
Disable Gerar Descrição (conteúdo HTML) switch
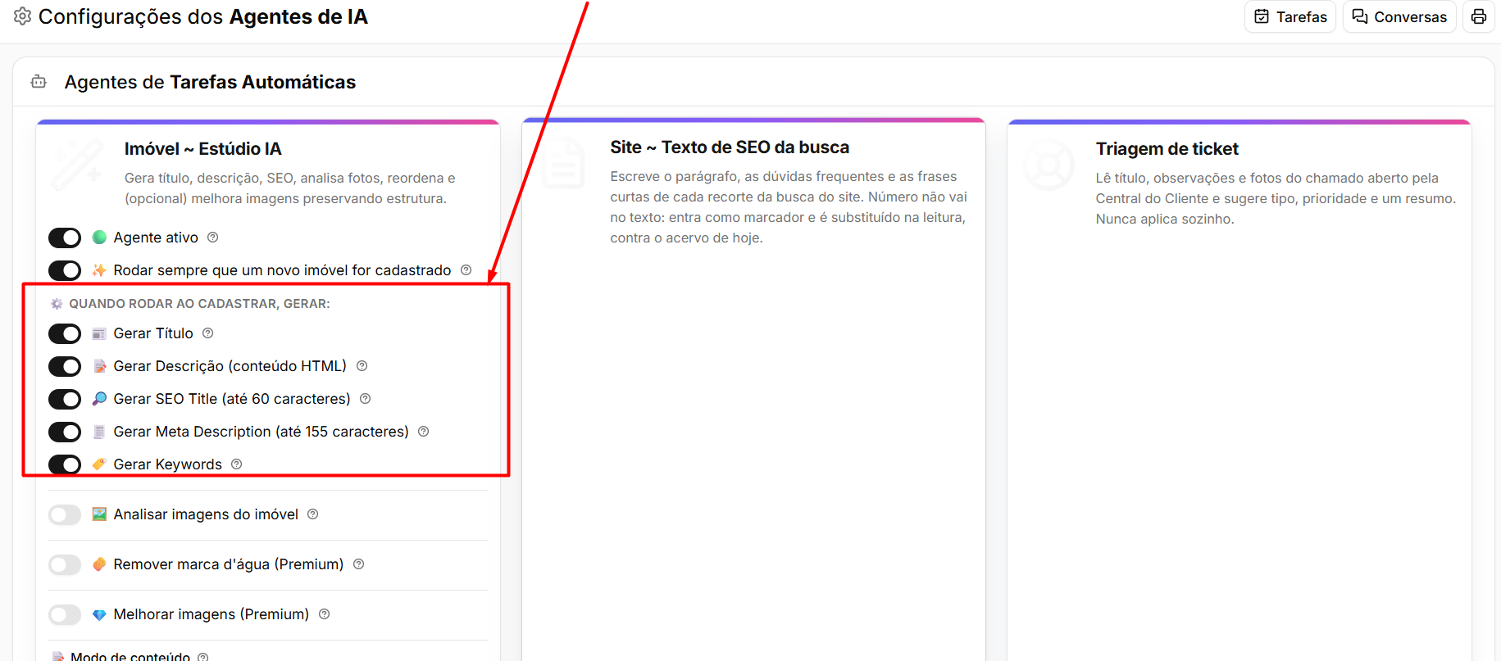pos(65,366)
